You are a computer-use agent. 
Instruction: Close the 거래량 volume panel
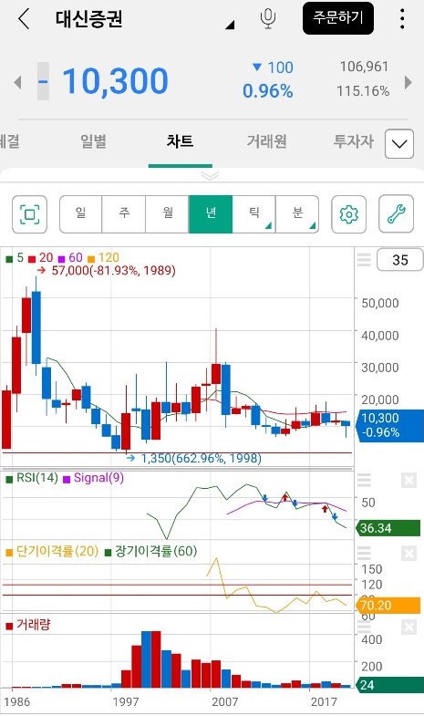[408, 627]
